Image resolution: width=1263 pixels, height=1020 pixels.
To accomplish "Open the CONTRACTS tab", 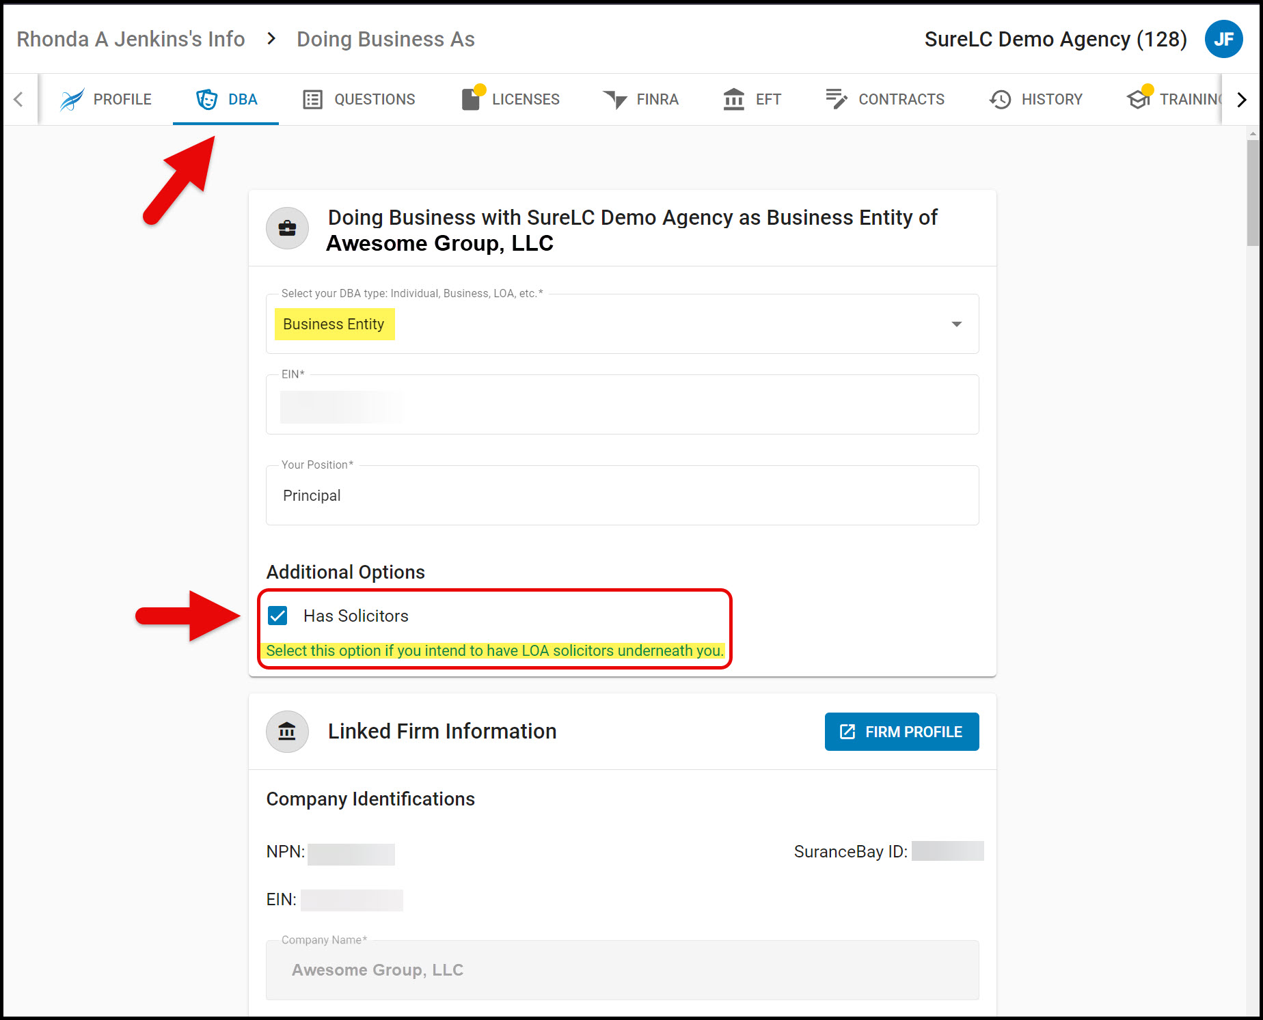I will 884,100.
